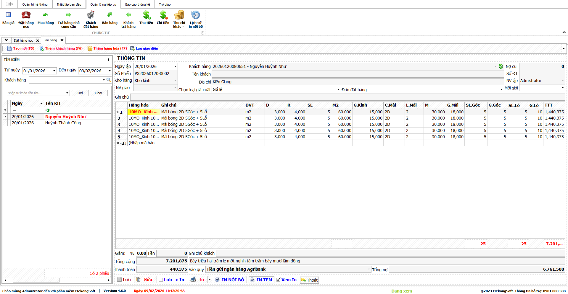Click the Find button
568x294 pixels.
point(80,93)
